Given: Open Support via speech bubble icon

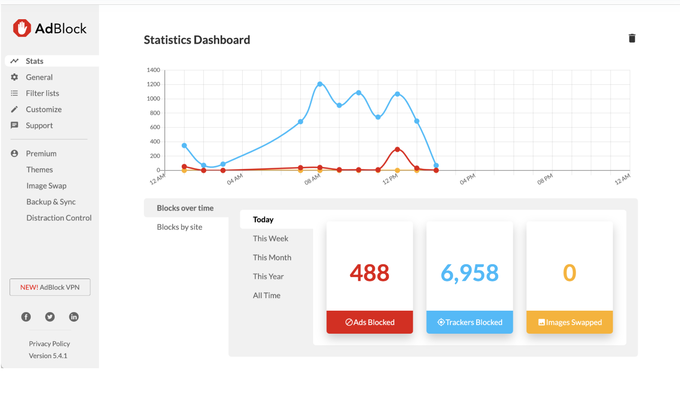Looking at the screenshot, I should (14, 125).
